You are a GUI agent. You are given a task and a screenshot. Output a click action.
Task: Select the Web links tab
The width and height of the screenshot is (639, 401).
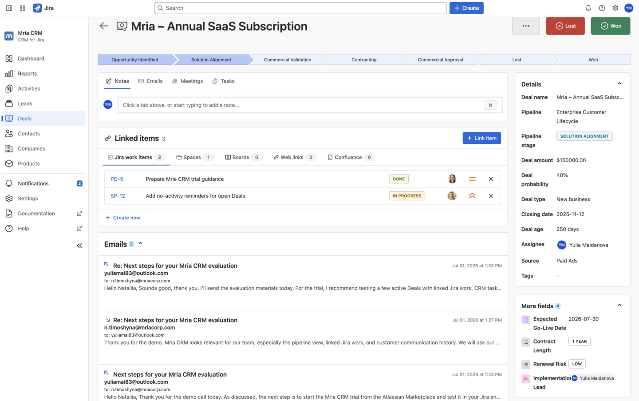(295, 157)
